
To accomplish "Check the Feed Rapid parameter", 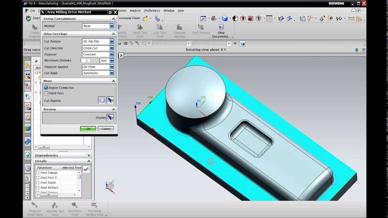I will click(x=38, y=183).
